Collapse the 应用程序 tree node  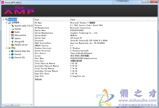(6, 22)
